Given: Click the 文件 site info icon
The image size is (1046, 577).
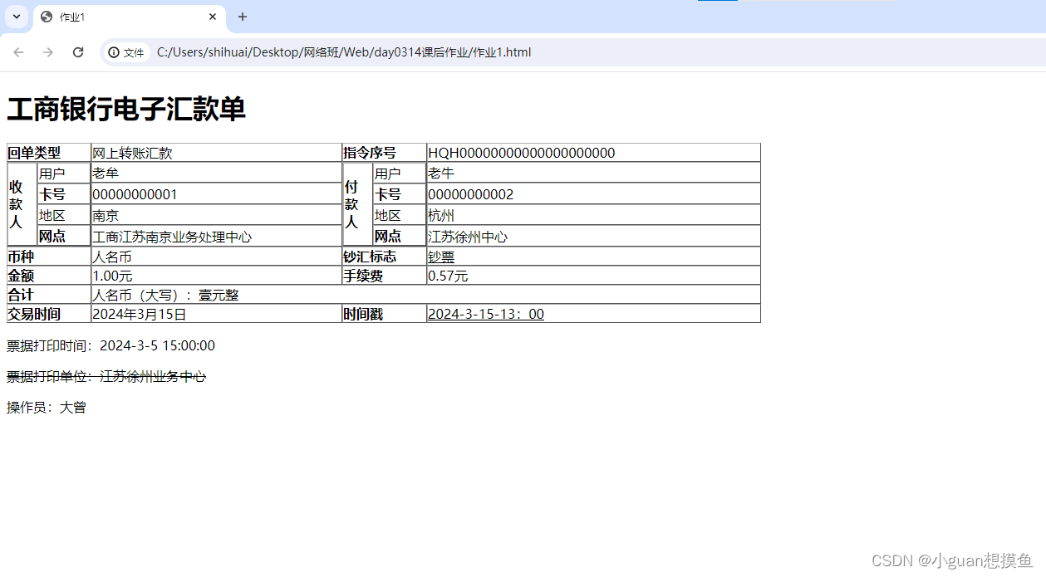Looking at the screenshot, I should pos(126,52).
